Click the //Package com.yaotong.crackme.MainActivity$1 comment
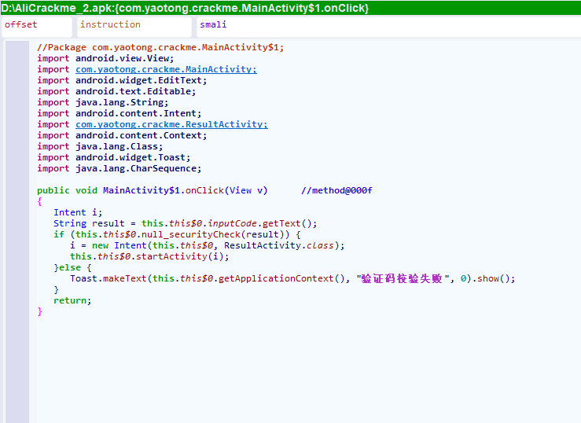 pos(160,47)
